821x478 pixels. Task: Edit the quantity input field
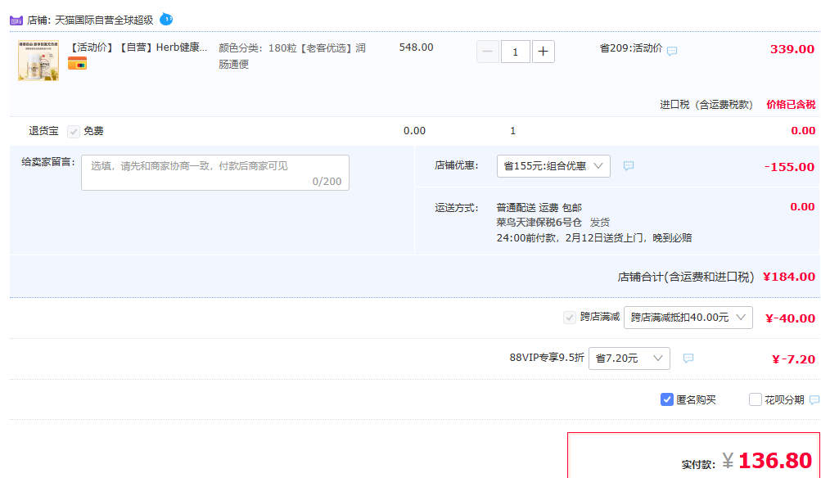(515, 52)
